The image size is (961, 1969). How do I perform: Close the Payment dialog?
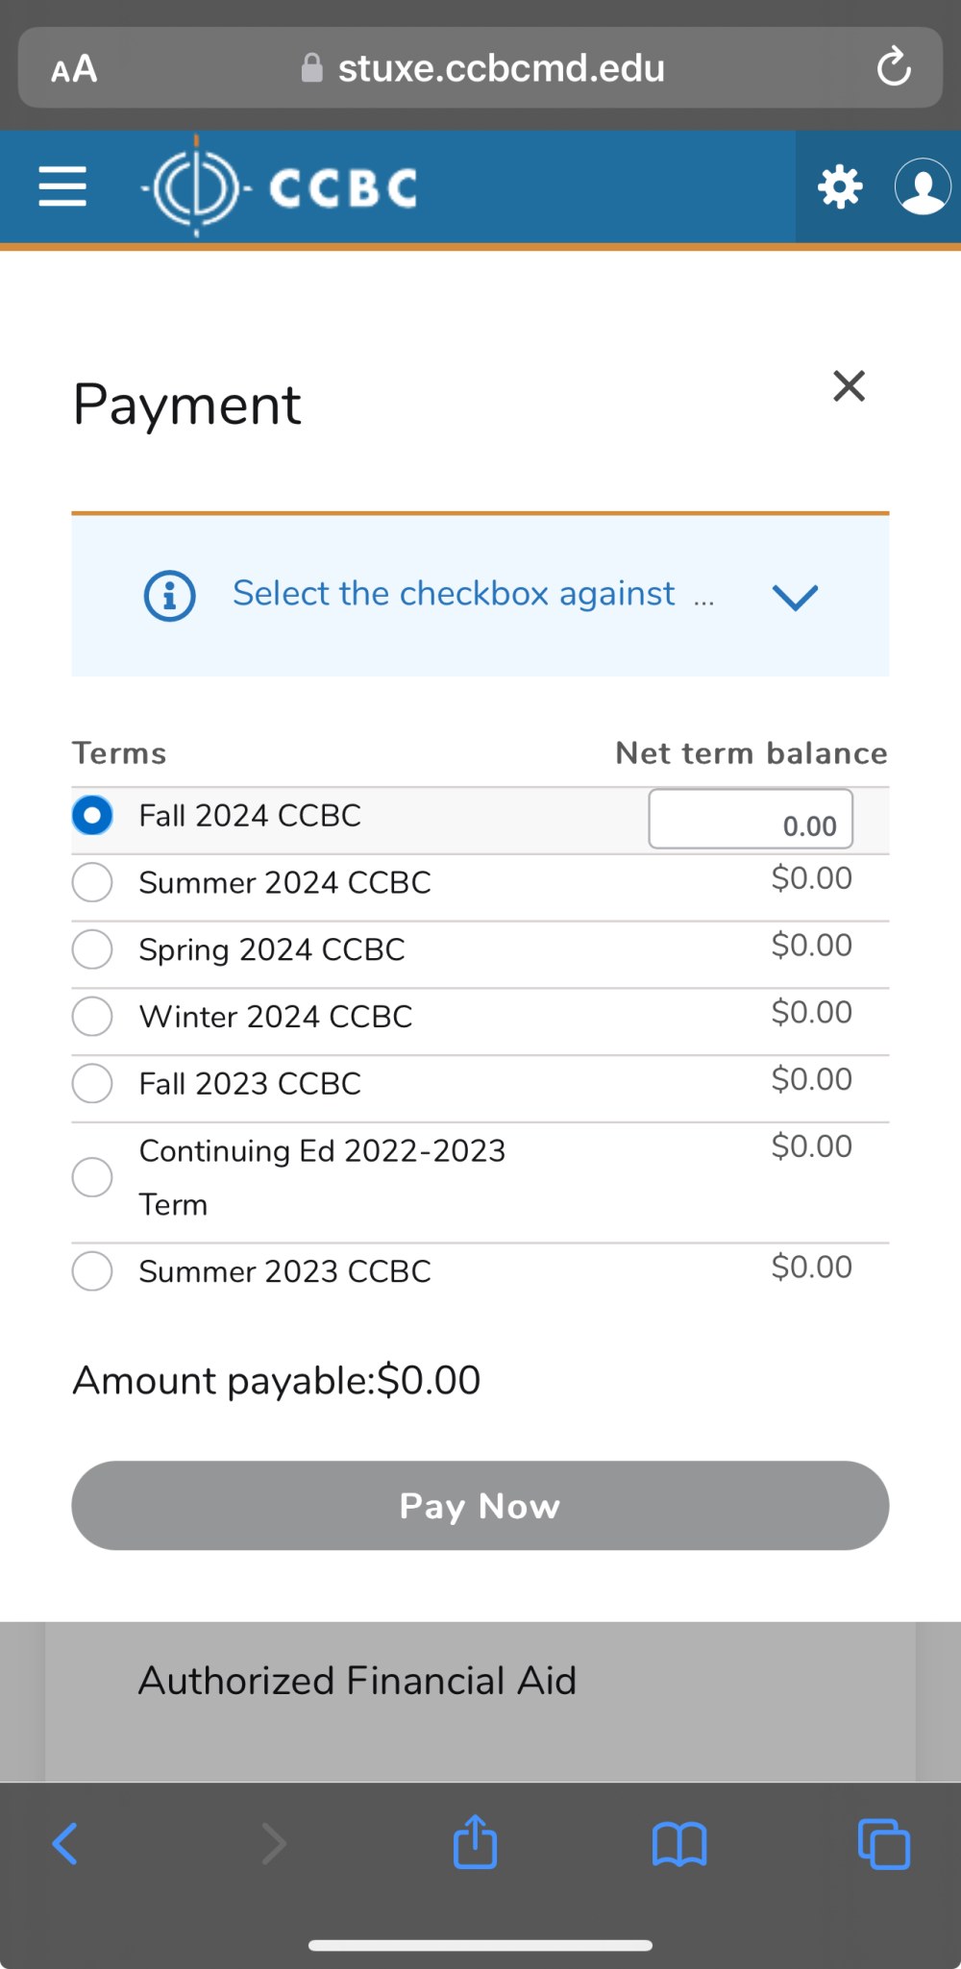pyautogui.click(x=850, y=386)
